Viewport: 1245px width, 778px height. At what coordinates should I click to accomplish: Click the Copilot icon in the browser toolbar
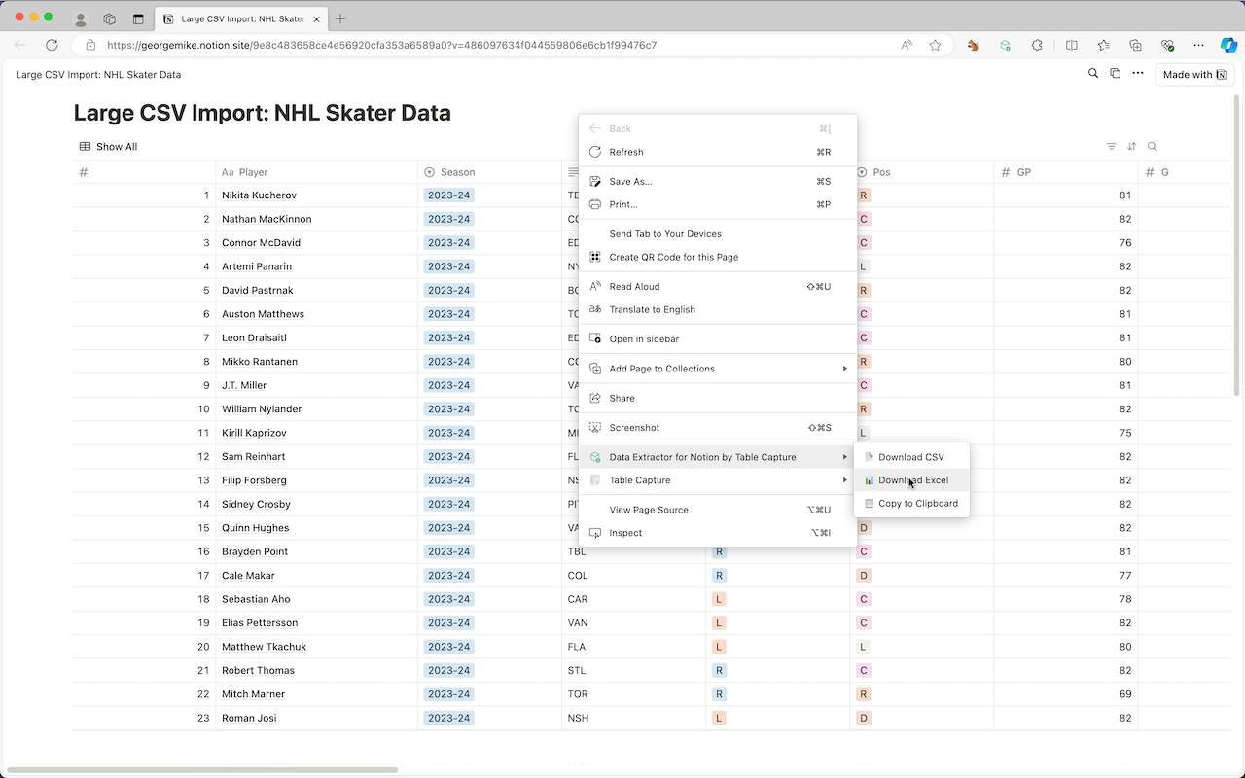point(1228,45)
